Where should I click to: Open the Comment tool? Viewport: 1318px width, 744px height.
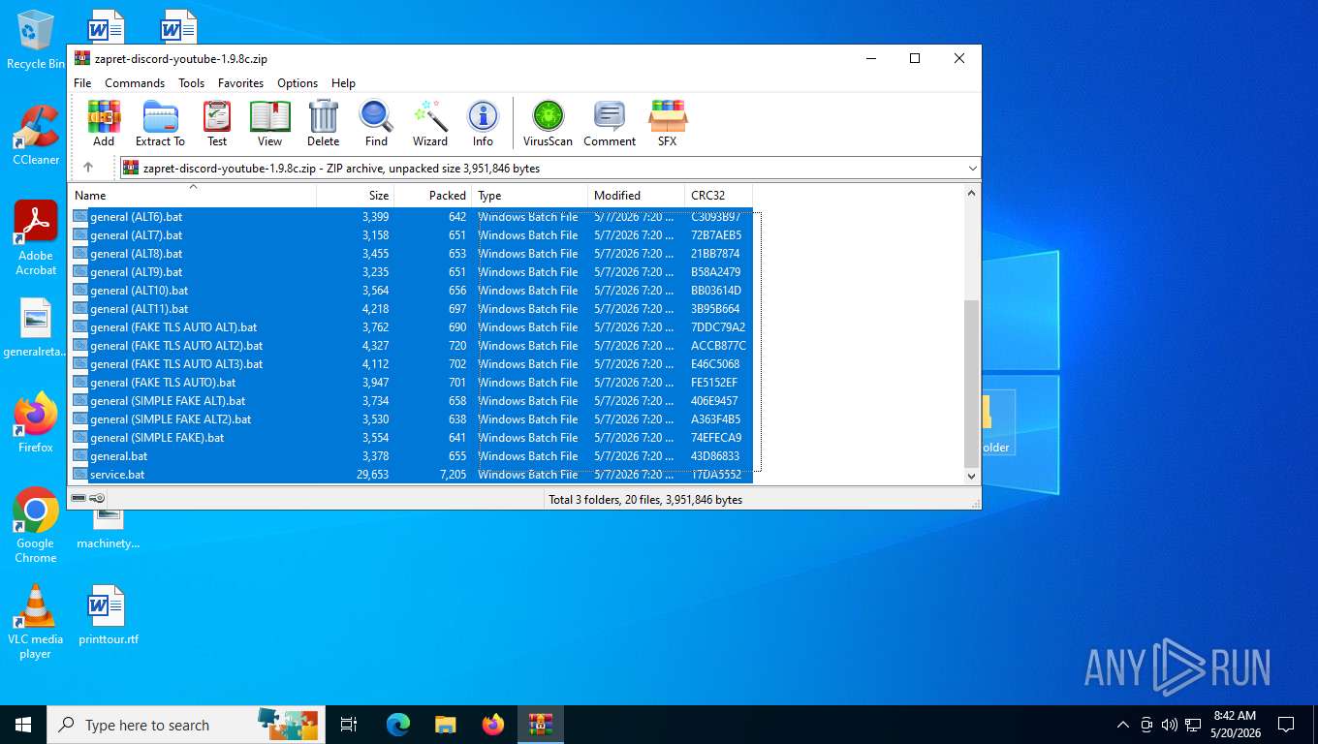tap(610, 123)
